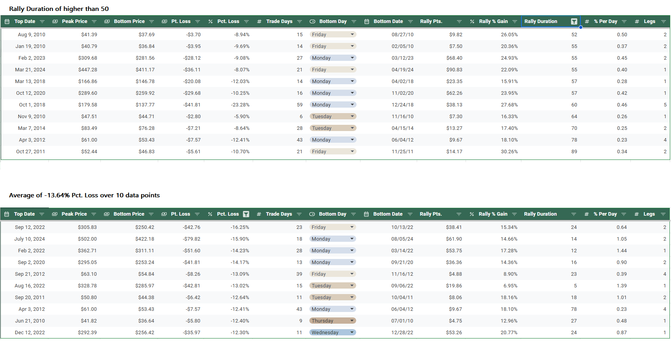Click the currency icon beside Peak Price in lower table
This screenshot has height=358, width=671.
tap(55, 214)
